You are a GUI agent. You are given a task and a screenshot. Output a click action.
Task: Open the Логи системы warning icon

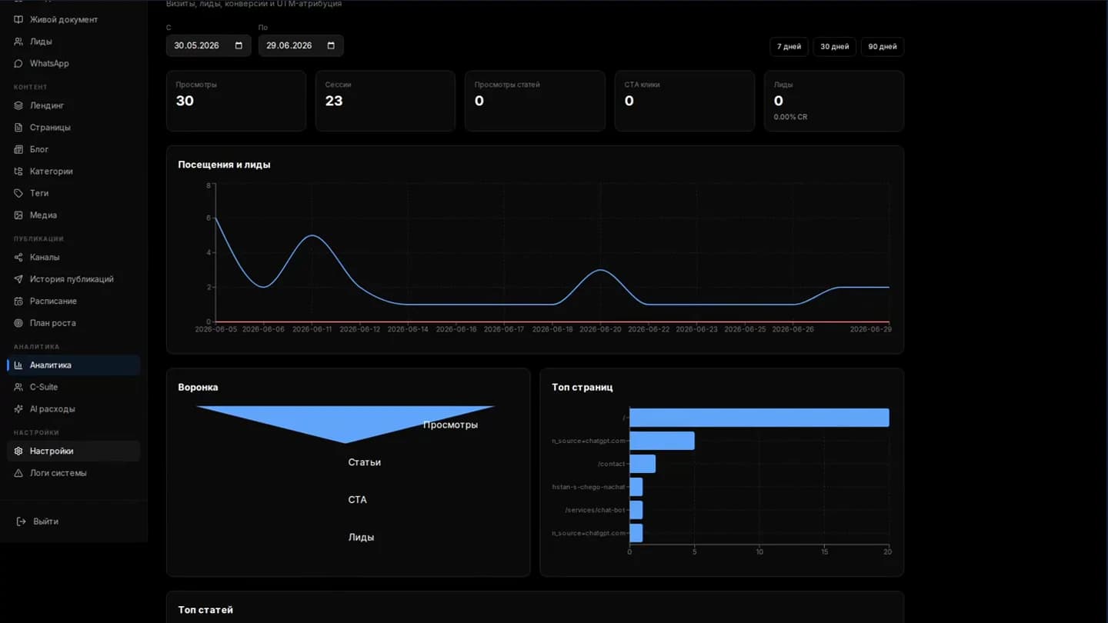click(x=18, y=473)
